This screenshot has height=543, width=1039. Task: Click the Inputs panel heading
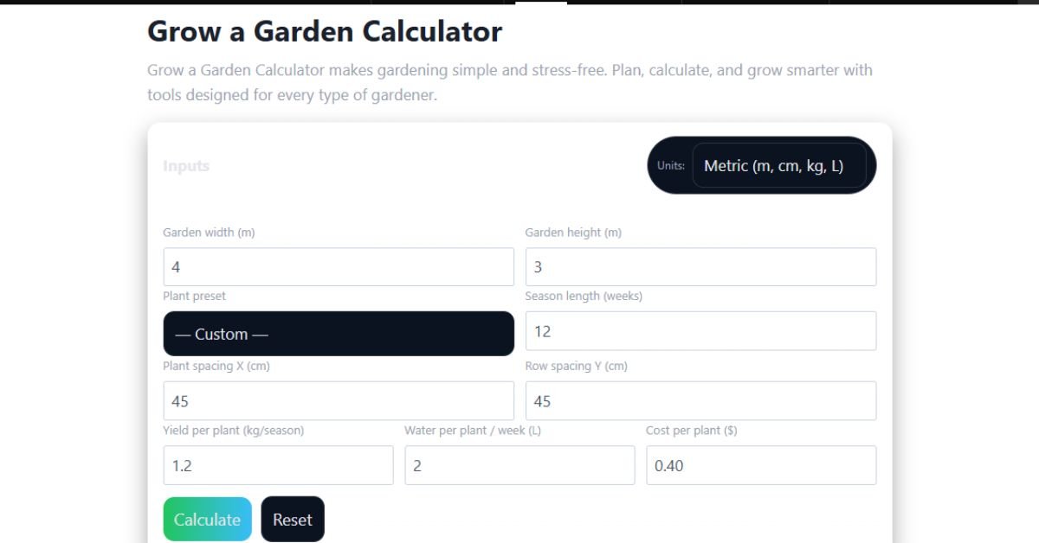coord(187,166)
